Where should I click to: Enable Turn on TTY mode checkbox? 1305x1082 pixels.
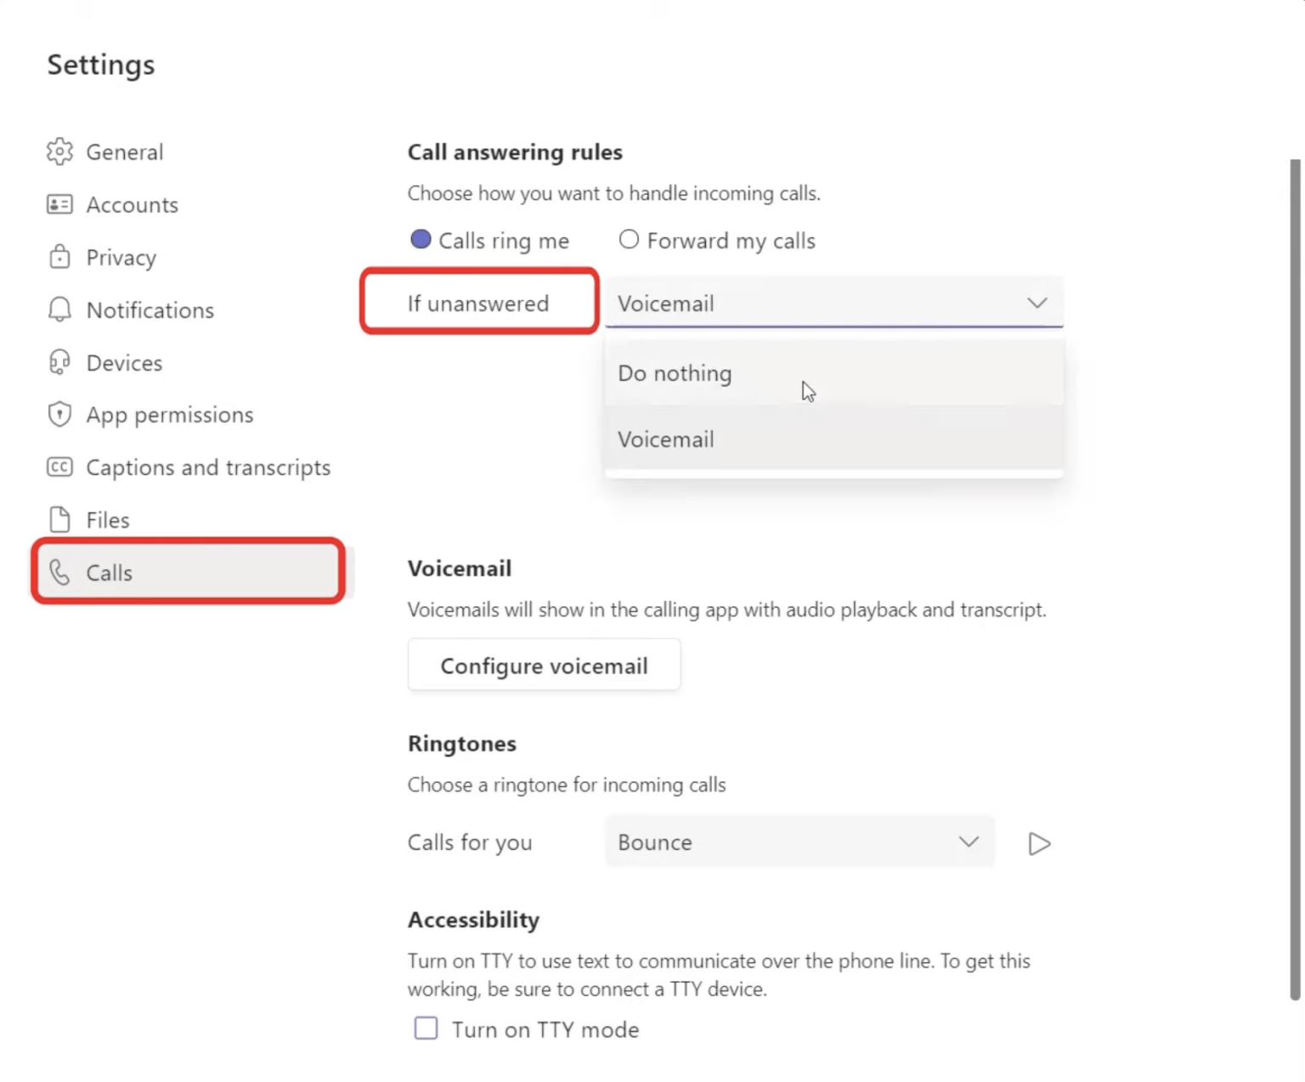[x=425, y=1028]
